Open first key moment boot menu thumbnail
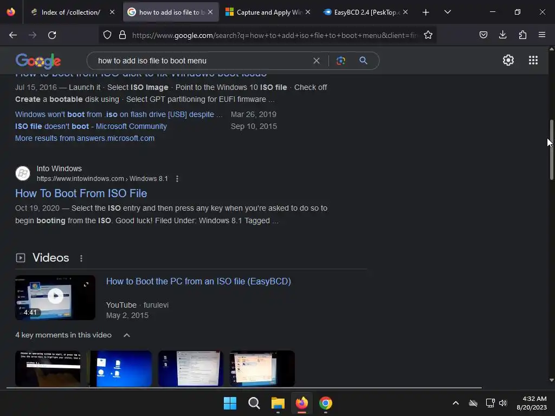 (48, 368)
